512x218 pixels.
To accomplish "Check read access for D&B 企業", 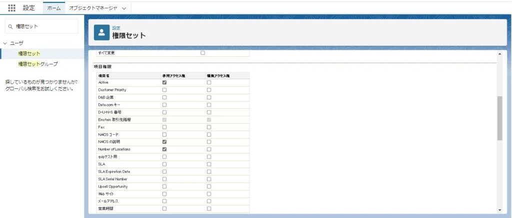I will [164, 97].
